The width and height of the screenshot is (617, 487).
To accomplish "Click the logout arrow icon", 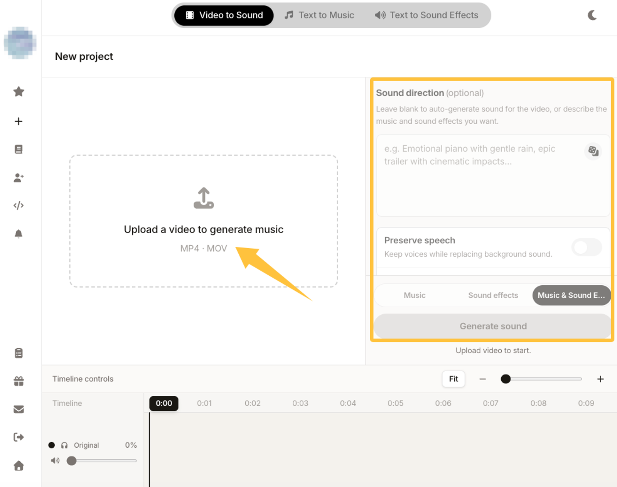I will pos(19,437).
